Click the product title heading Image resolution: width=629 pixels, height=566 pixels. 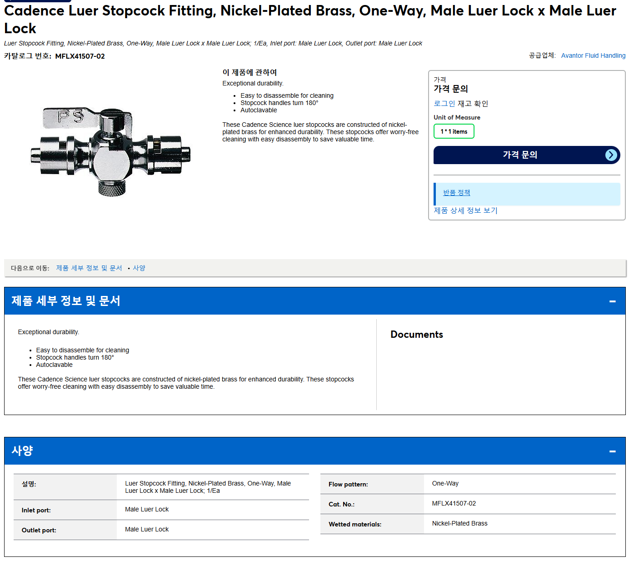pos(310,19)
